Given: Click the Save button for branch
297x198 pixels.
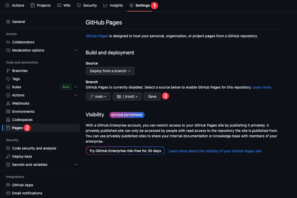Looking at the screenshot, I should click(x=152, y=96).
